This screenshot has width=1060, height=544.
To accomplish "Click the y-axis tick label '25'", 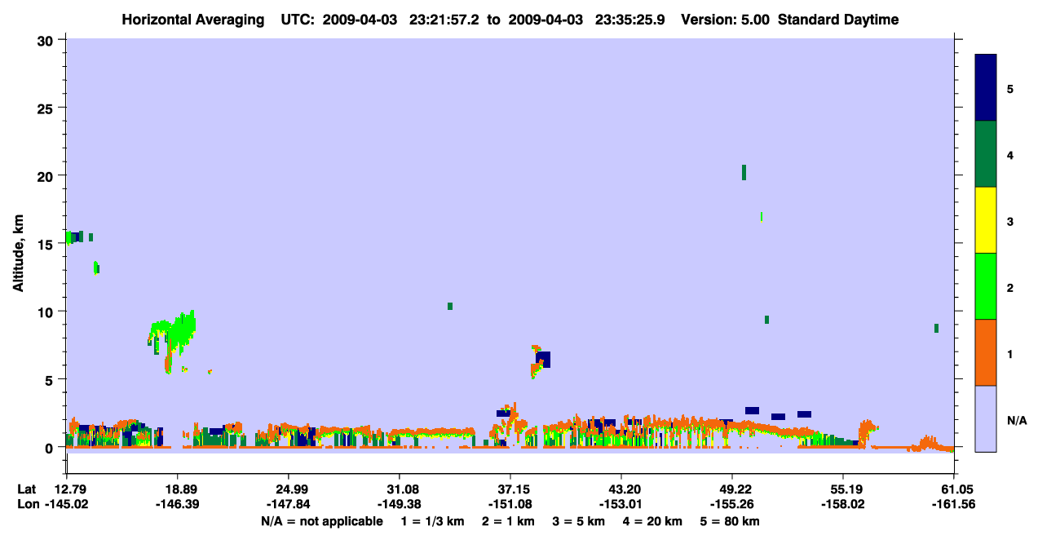I will click(x=47, y=108).
